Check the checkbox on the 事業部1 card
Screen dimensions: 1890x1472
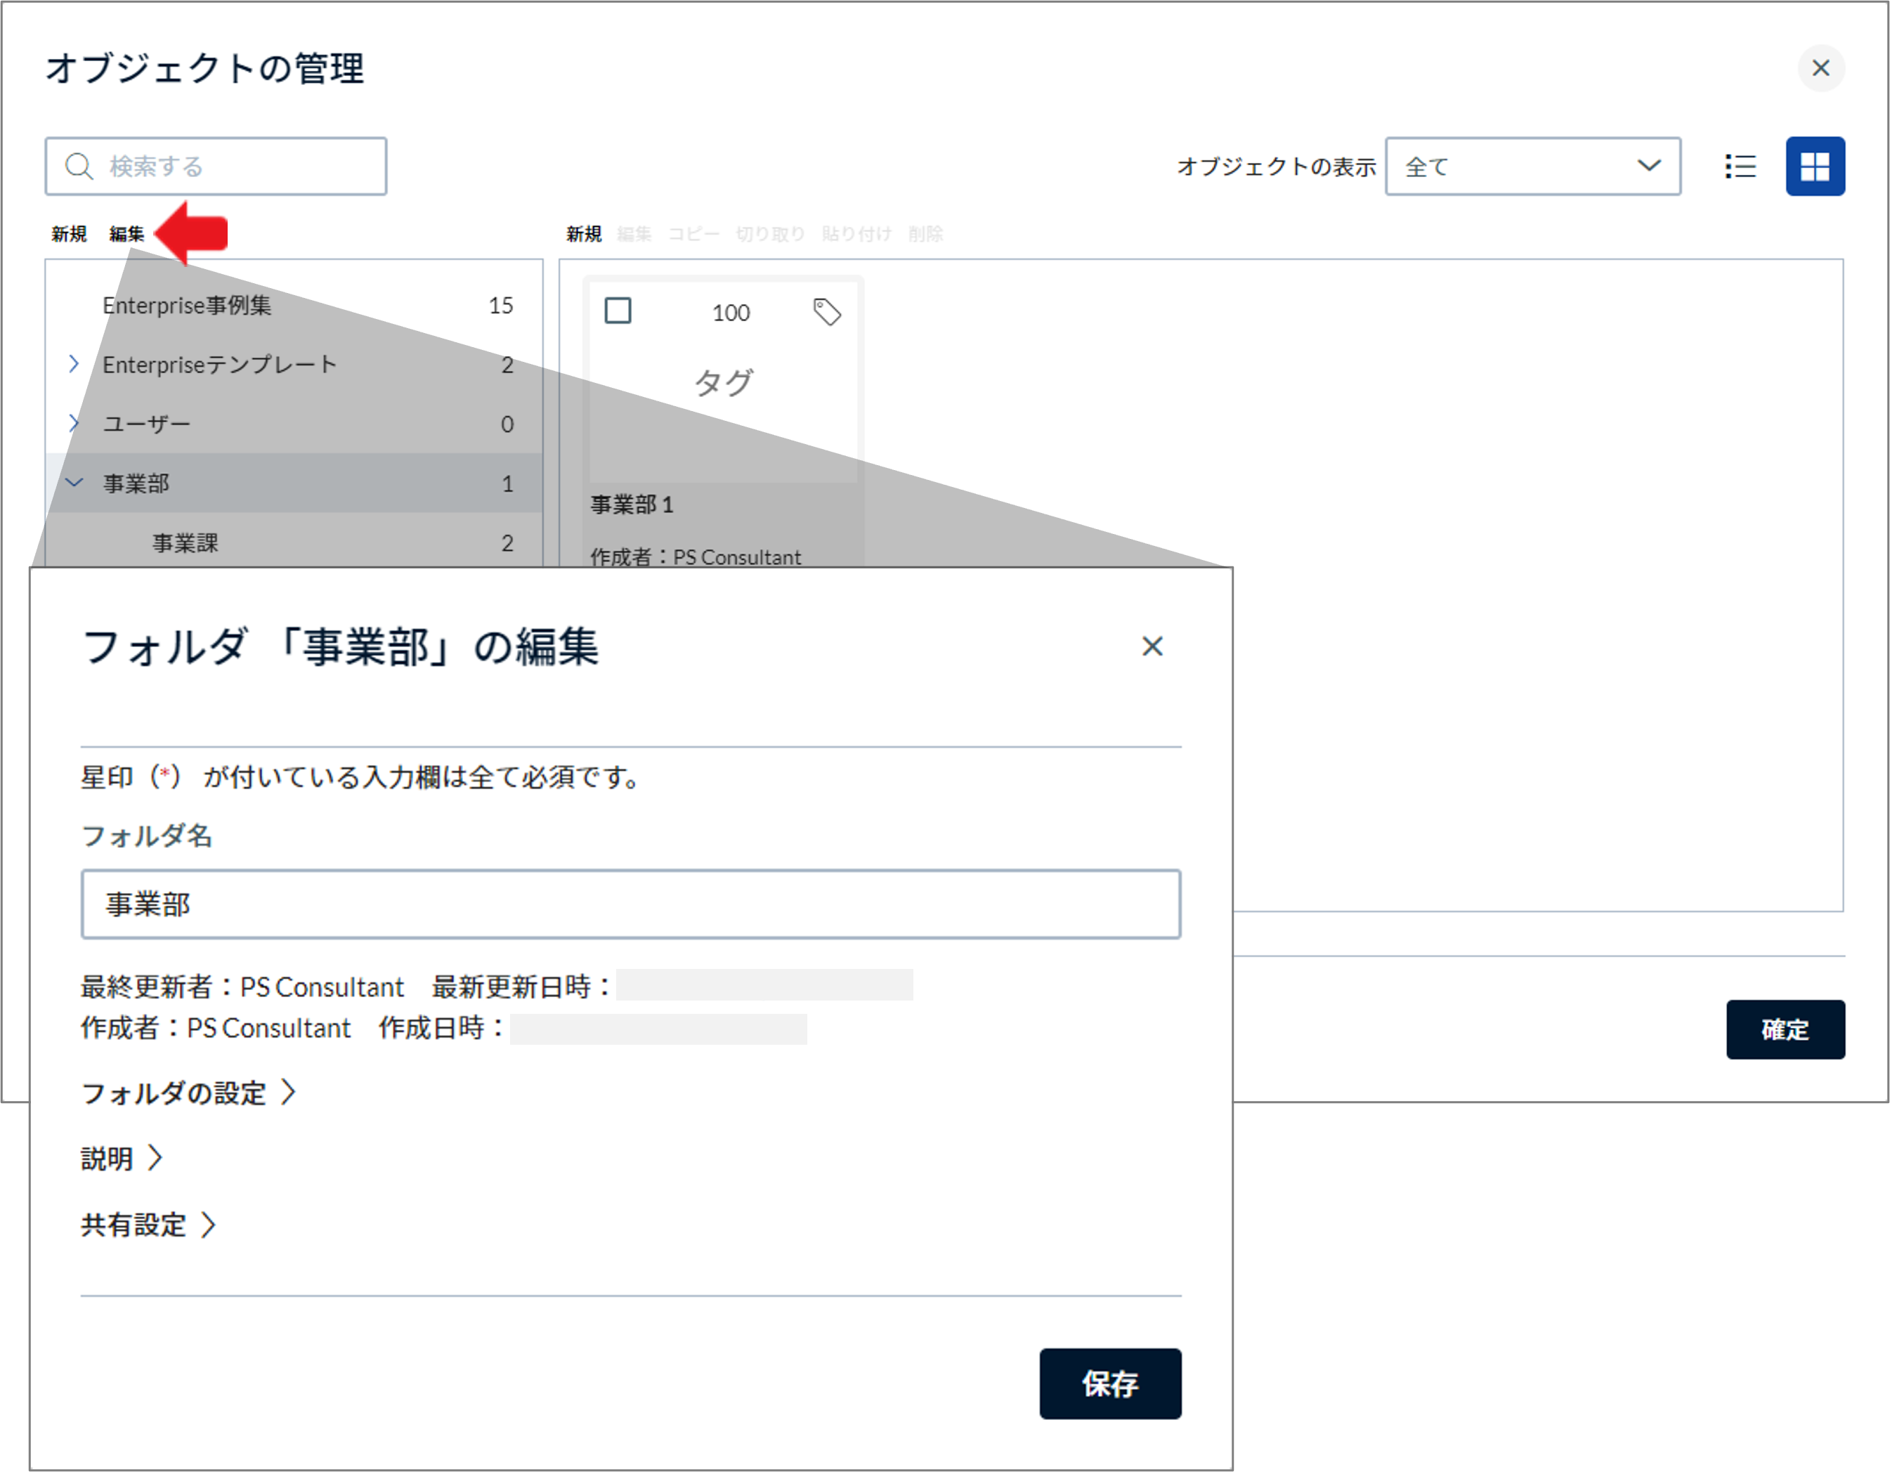tap(619, 311)
